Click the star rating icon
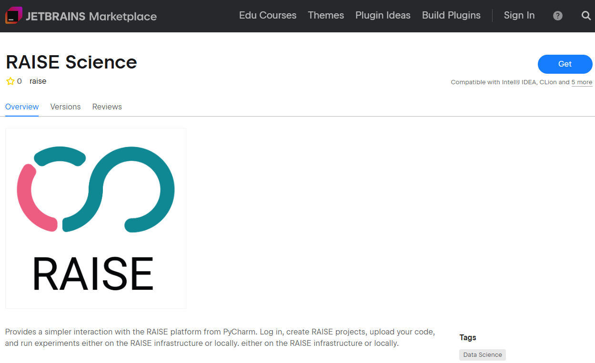This screenshot has height=363, width=595. 10,81
